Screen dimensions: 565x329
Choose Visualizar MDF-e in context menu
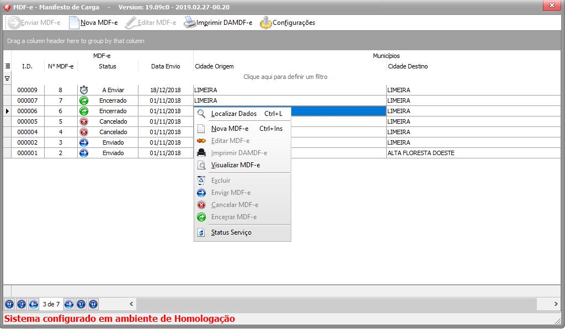pos(242,165)
